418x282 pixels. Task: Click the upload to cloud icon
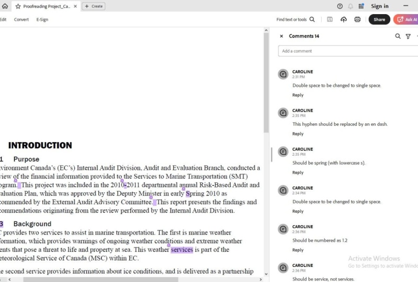coord(344,19)
